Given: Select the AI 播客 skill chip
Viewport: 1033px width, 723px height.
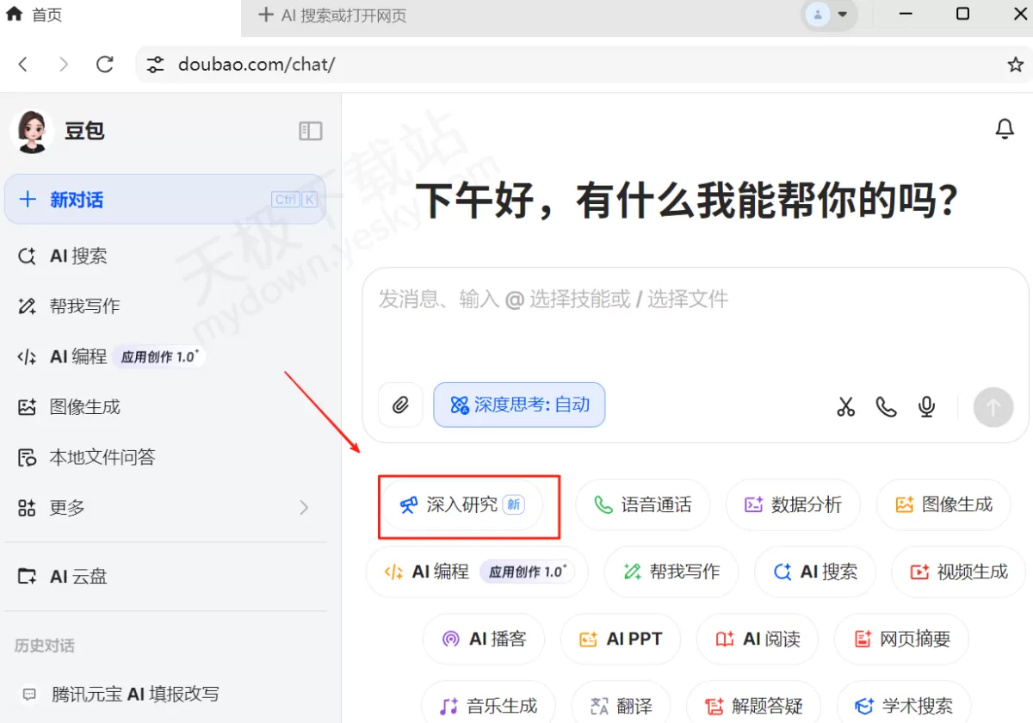Looking at the screenshot, I should click(x=483, y=639).
